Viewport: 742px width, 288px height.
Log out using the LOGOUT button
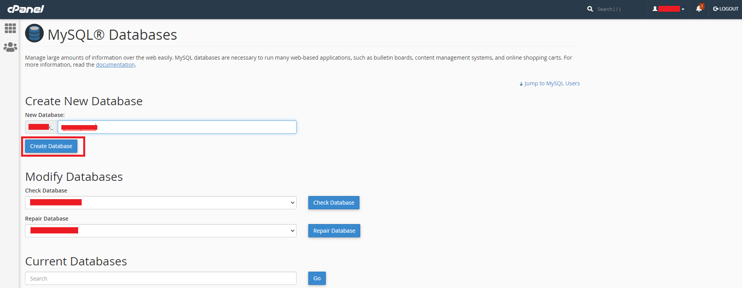click(x=726, y=9)
